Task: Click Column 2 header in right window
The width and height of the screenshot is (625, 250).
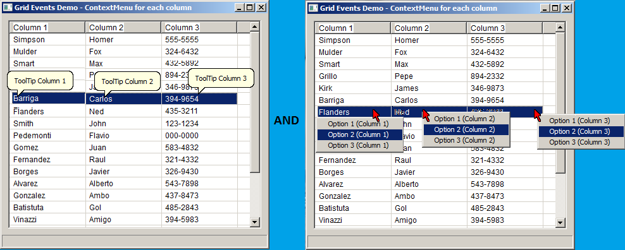Action: point(428,28)
